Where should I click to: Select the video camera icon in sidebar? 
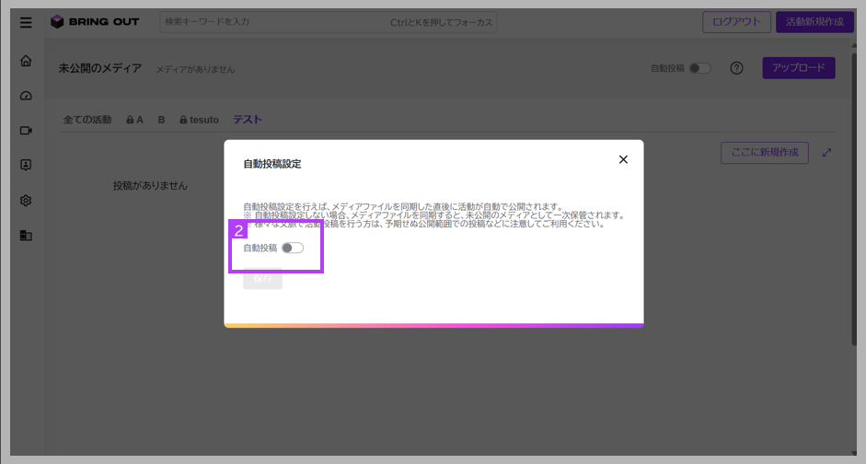tap(26, 131)
